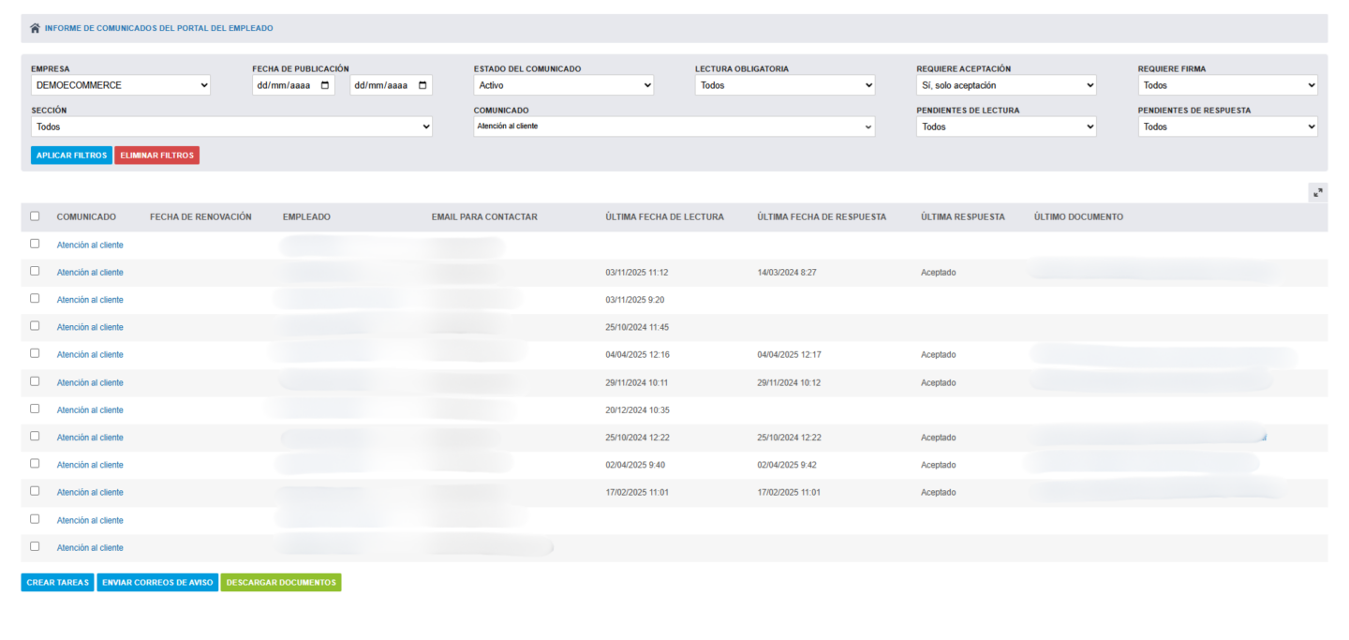
Task: Open the Pendientes de lectura dropdown
Action: click(1005, 127)
